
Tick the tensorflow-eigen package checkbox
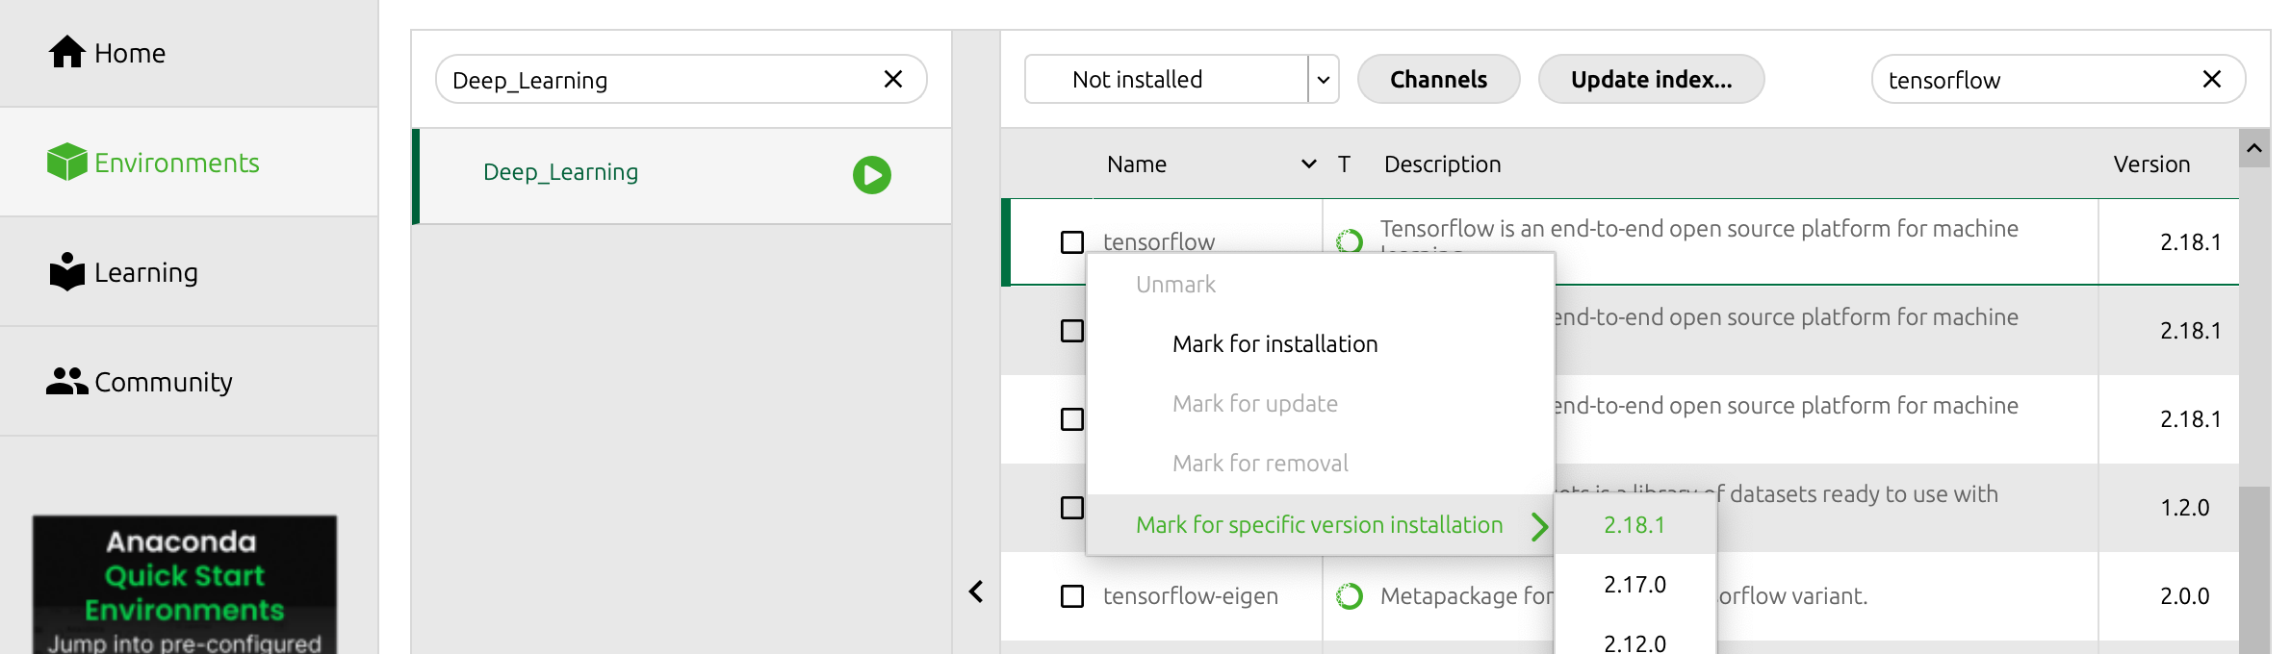click(x=1071, y=596)
